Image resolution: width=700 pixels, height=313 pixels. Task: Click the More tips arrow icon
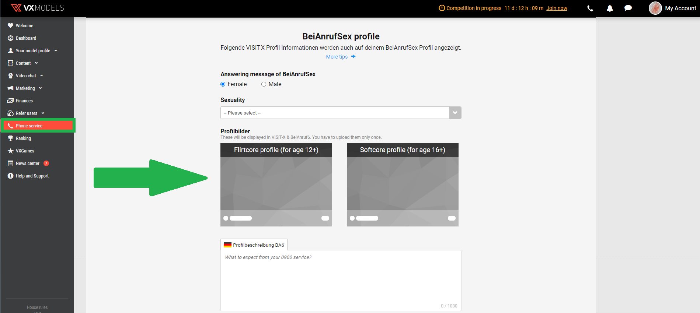pyautogui.click(x=353, y=57)
